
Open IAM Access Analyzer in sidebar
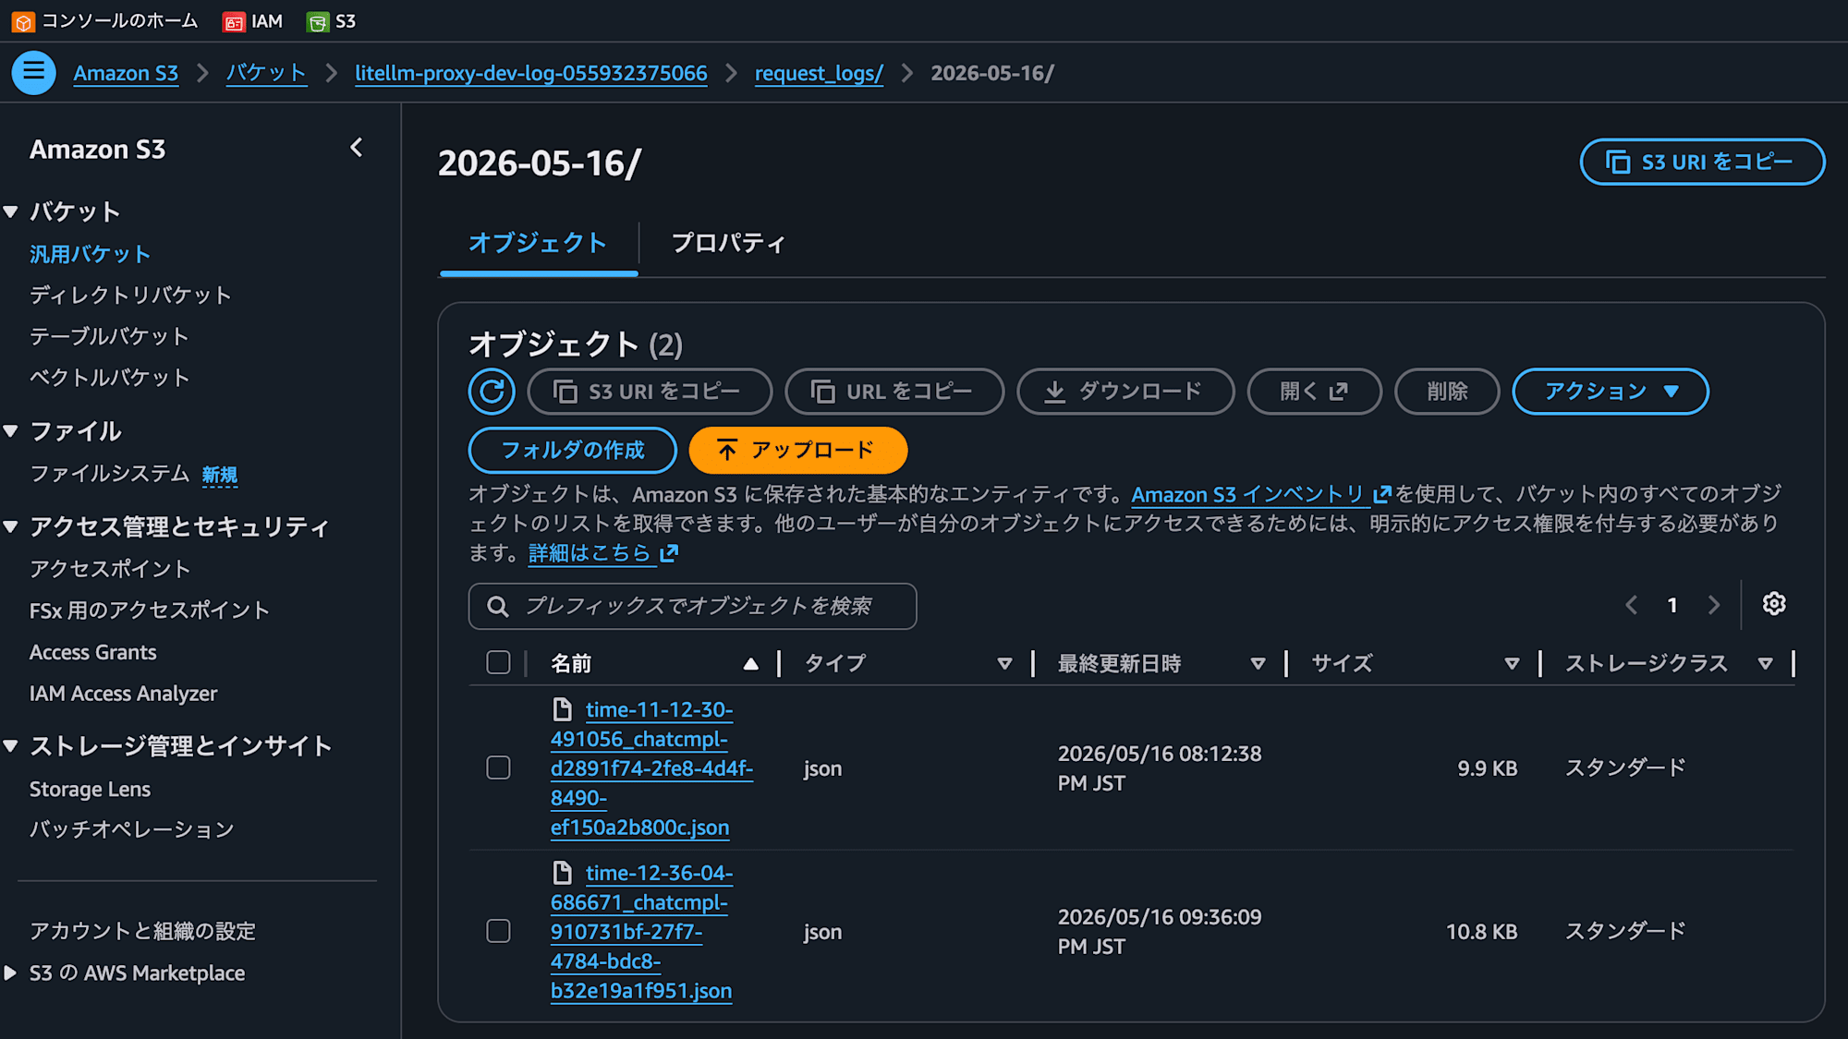[123, 693]
